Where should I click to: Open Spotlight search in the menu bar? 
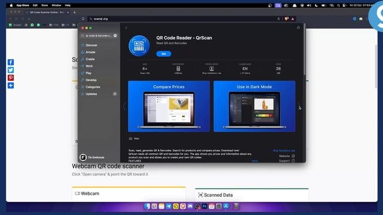(338, 5)
